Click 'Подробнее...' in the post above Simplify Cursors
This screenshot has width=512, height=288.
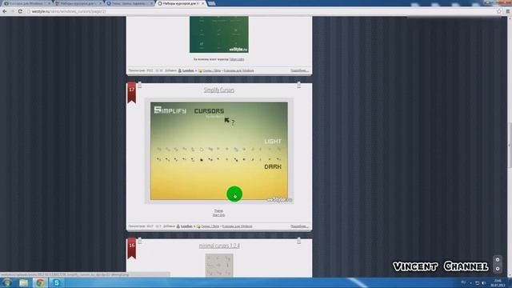(x=299, y=70)
